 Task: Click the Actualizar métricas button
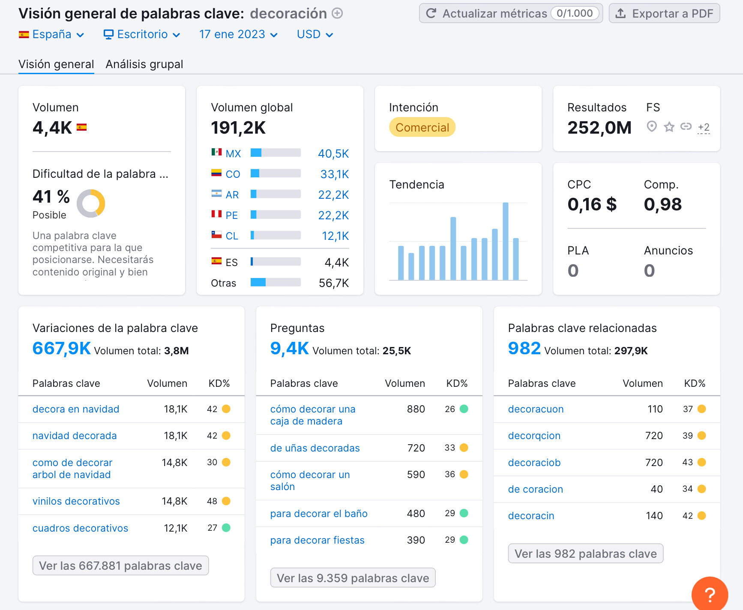(x=511, y=13)
